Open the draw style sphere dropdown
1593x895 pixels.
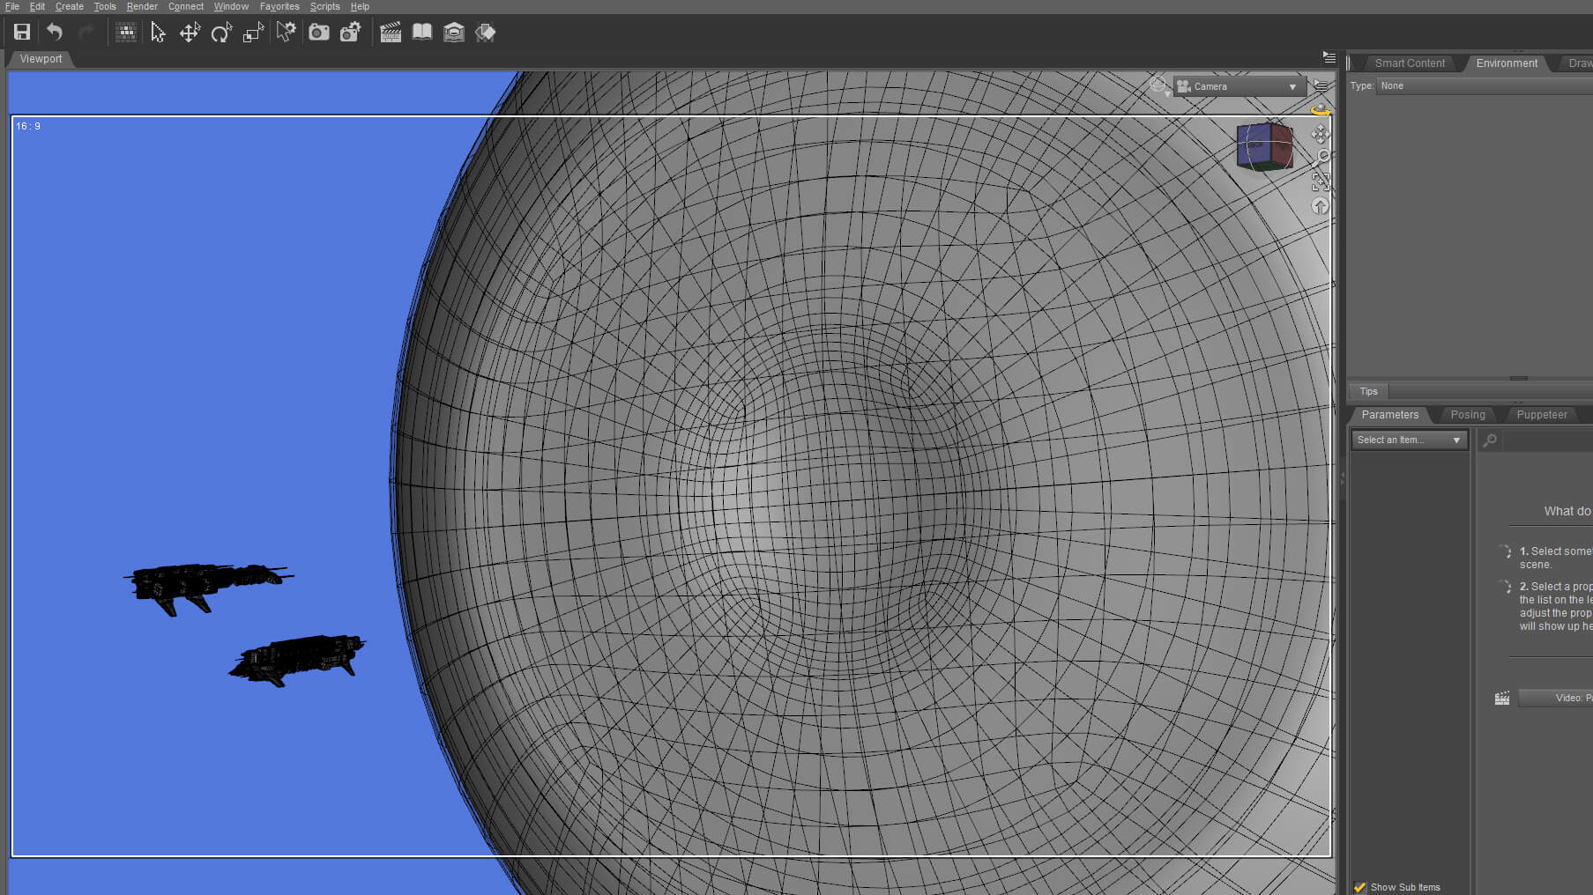click(1160, 85)
